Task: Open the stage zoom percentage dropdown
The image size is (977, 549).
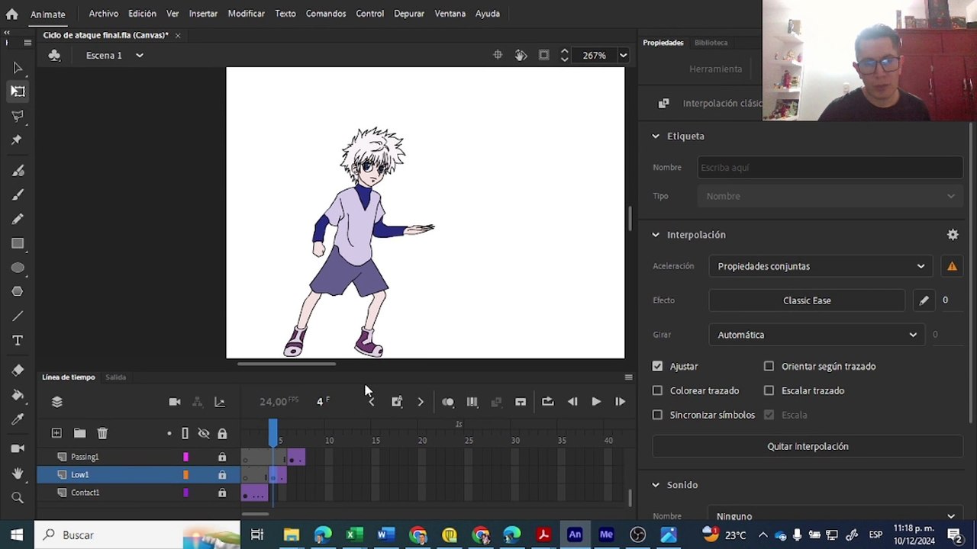Action: point(623,56)
